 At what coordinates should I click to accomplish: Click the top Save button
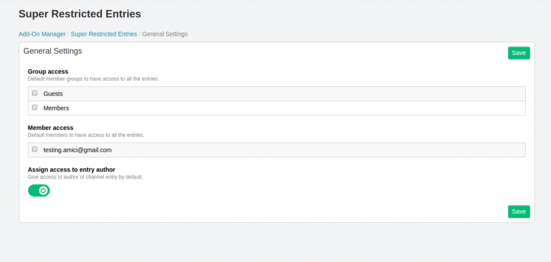pyautogui.click(x=518, y=53)
